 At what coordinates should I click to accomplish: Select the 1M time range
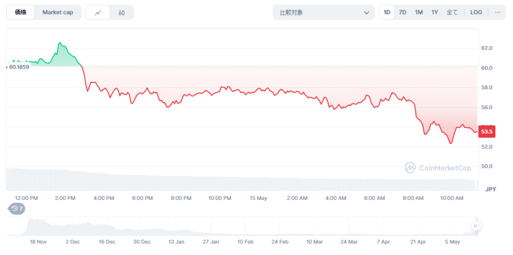click(x=419, y=13)
